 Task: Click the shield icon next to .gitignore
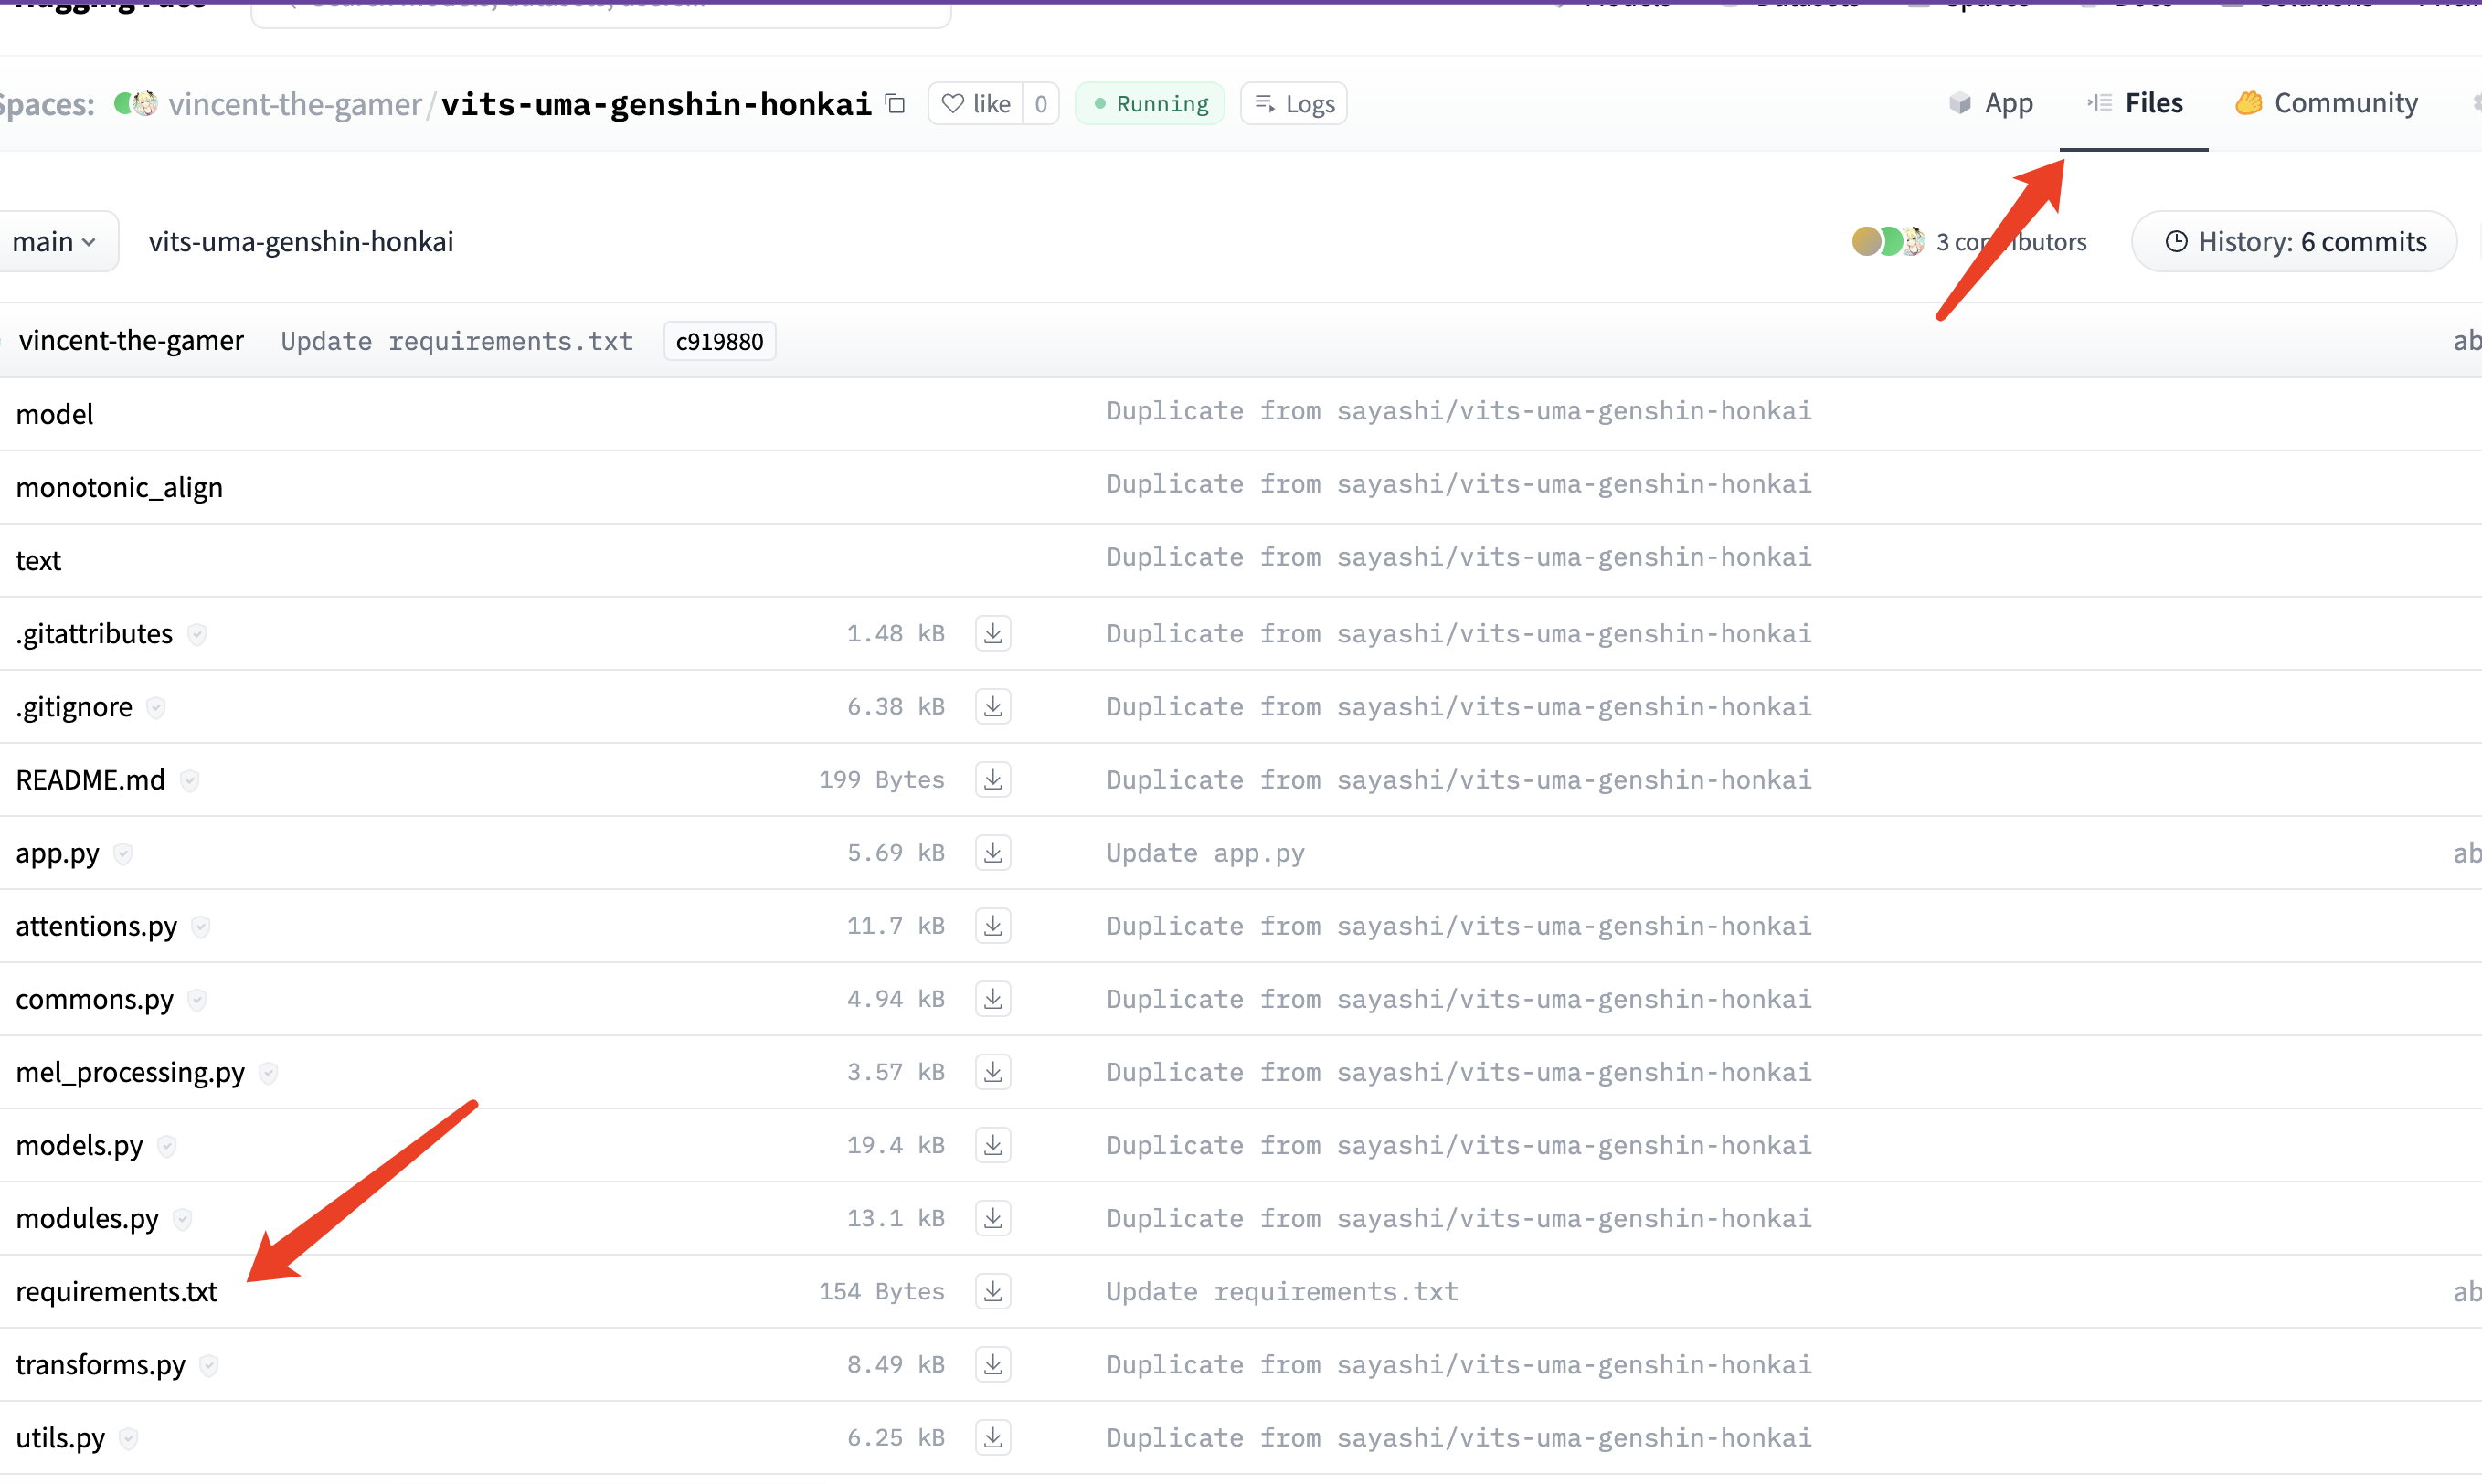[x=156, y=707]
